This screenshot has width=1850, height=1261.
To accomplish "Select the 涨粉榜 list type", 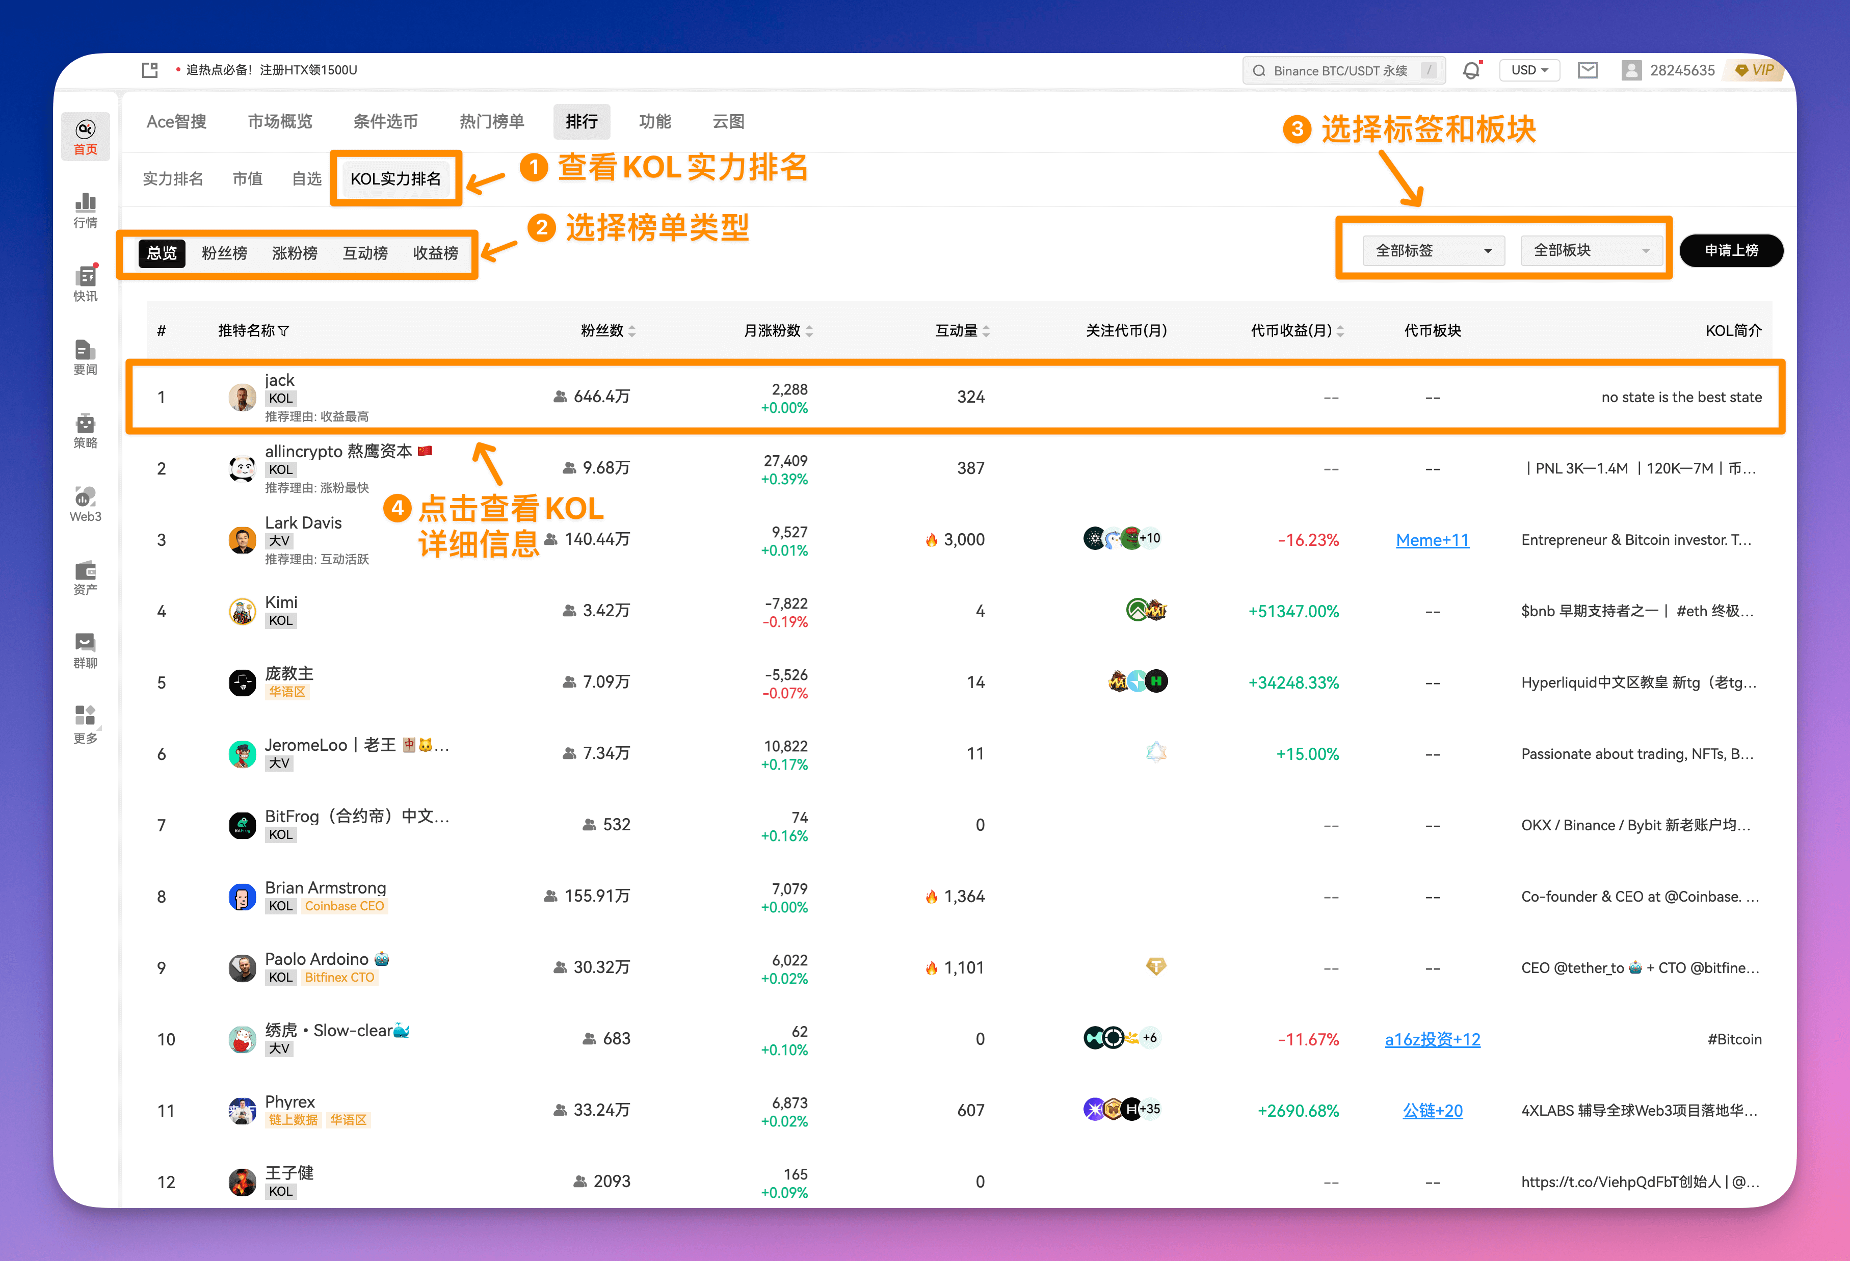I will coord(295,253).
